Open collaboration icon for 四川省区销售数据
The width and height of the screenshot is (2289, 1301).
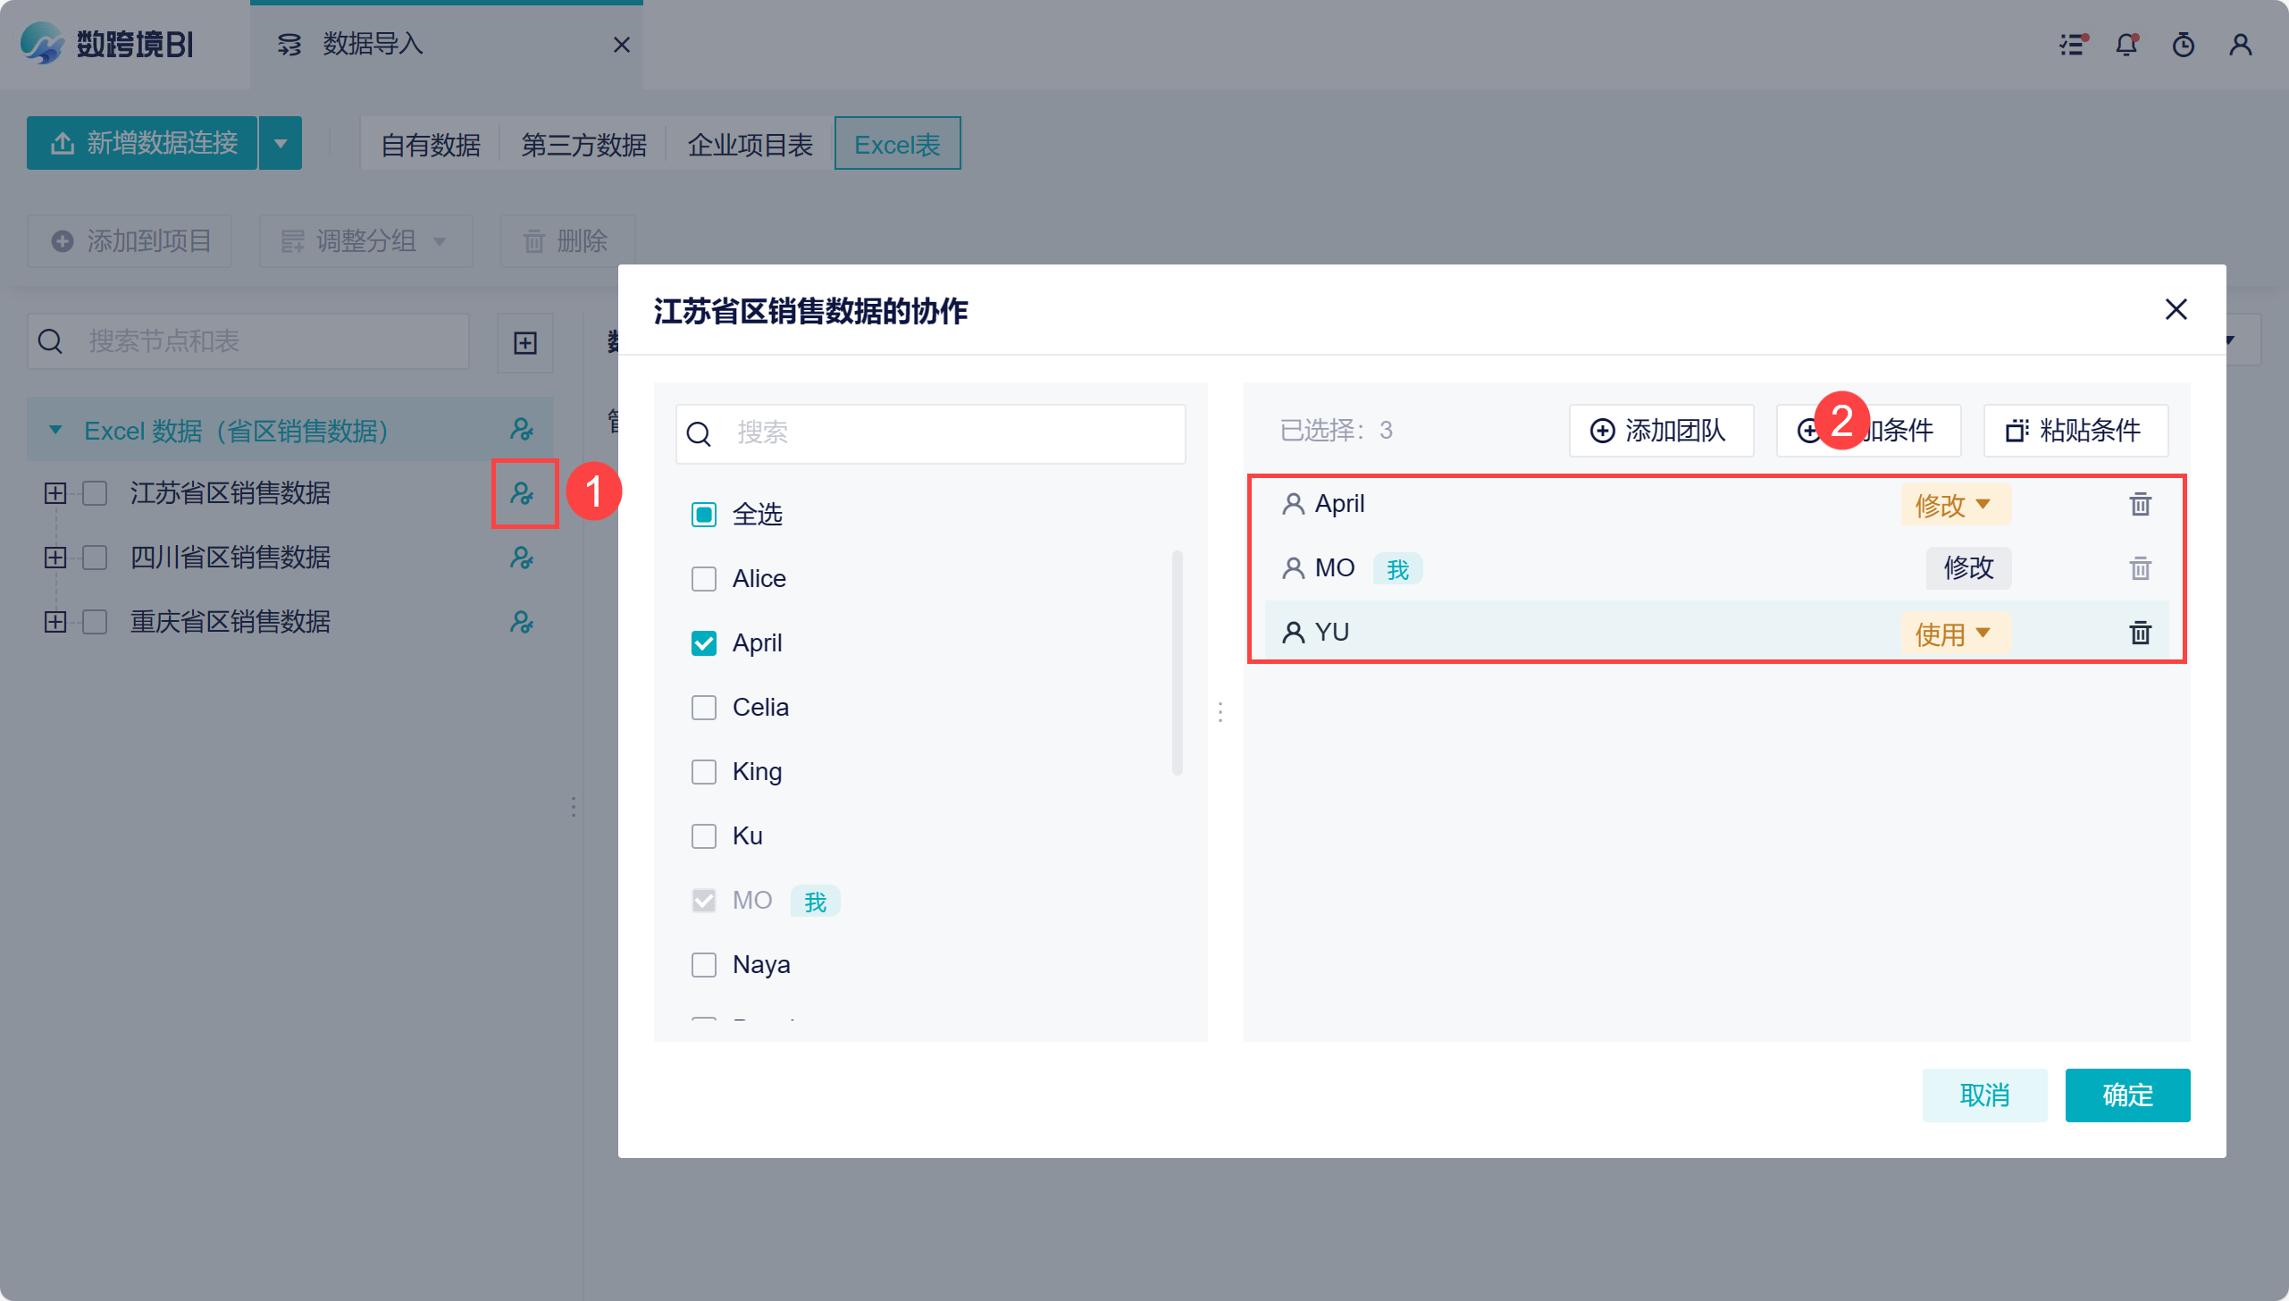(522, 558)
